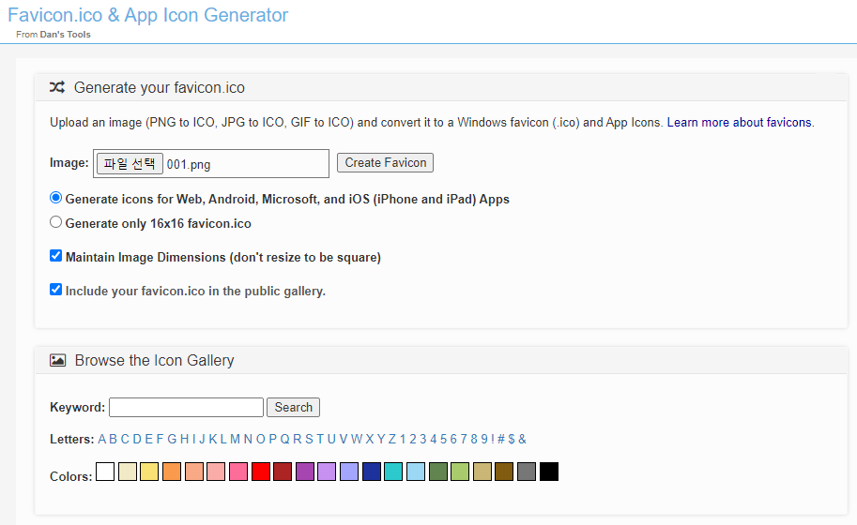The width and height of the screenshot is (857, 525).
Task: Open the Favicon.ico & App Icon Generator title link
Action: [x=147, y=15]
